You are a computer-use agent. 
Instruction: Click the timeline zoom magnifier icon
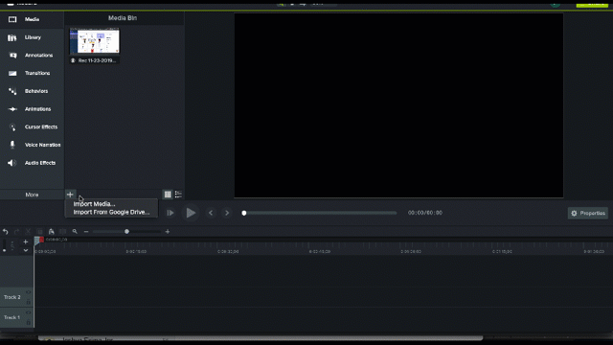tap(75, 232)
